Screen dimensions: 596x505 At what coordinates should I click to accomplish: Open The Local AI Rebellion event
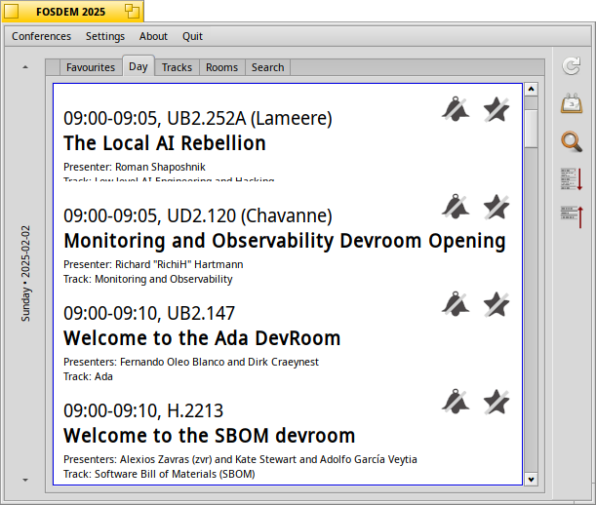165,143
